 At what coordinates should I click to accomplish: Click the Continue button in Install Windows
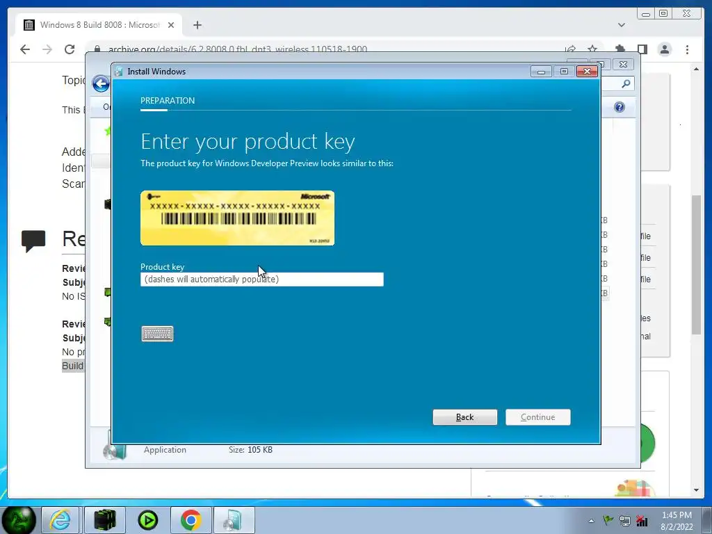click(538, 417)
